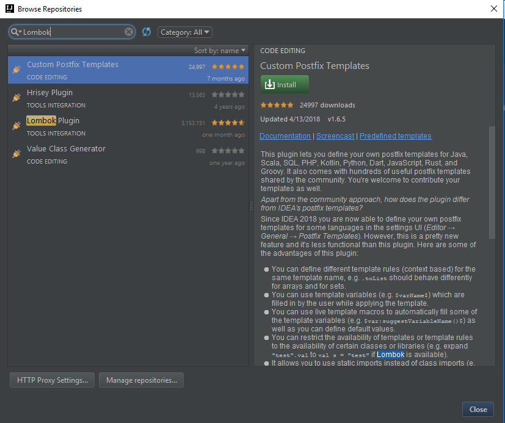Open the Manage repositories dialog
Viewport: 505px width, 423px height.
click(141, 380)
